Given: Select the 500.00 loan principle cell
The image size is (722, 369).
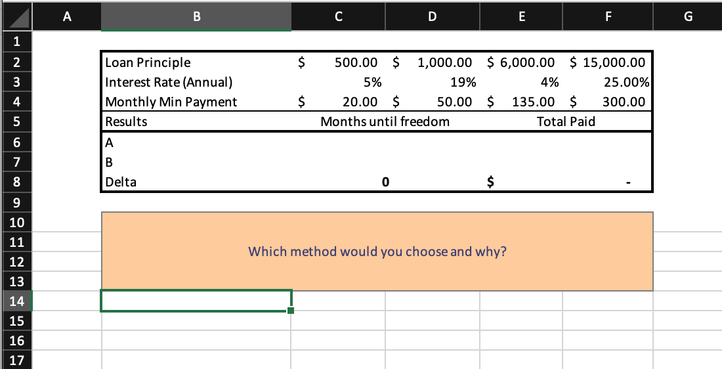Looking at the screenshot, I should pos(339,62).
